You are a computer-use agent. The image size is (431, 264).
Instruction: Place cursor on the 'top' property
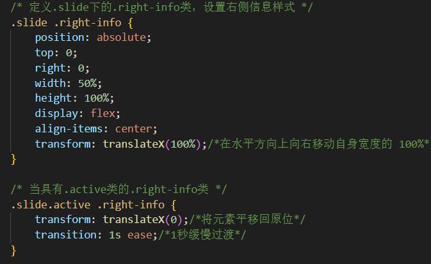pos(44,52)
